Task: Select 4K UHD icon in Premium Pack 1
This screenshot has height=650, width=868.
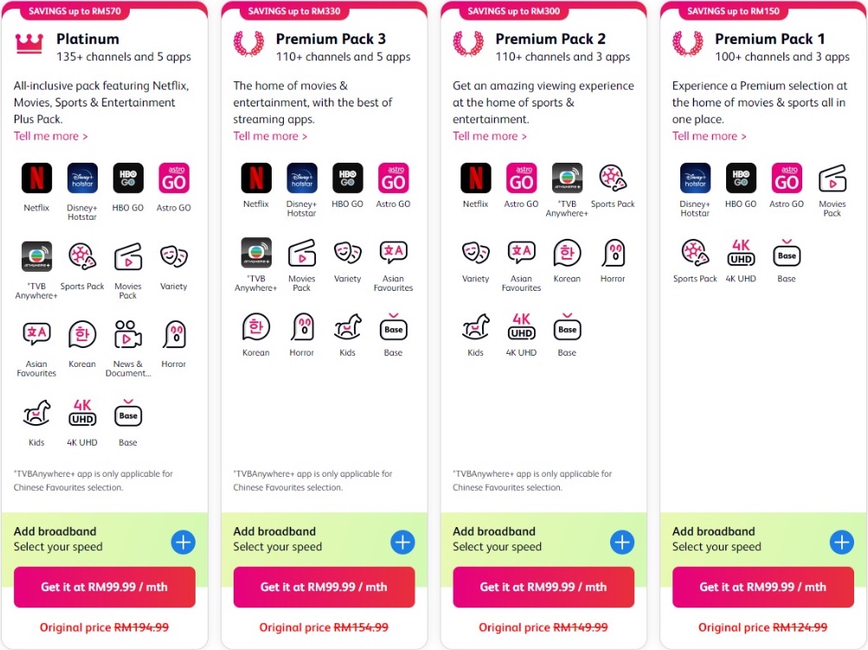Action: coord(741,253)
